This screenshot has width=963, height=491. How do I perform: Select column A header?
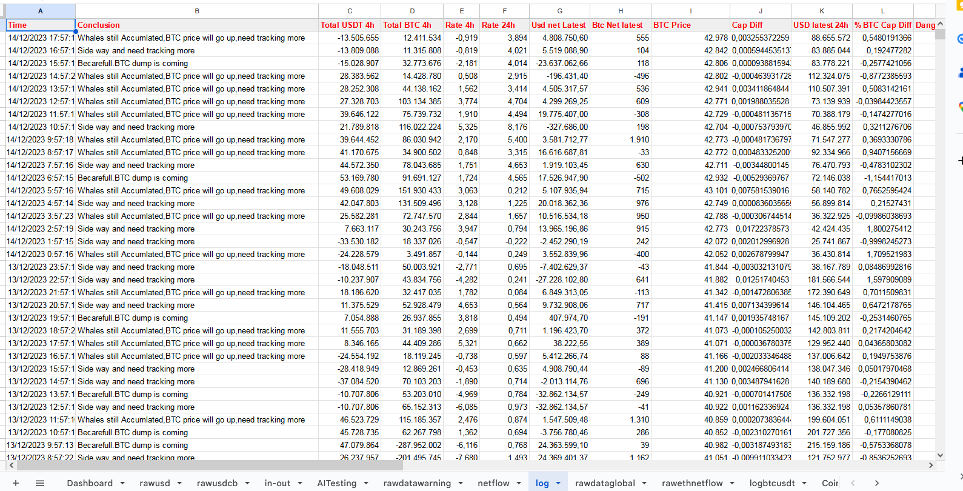[x=41, y=11]
